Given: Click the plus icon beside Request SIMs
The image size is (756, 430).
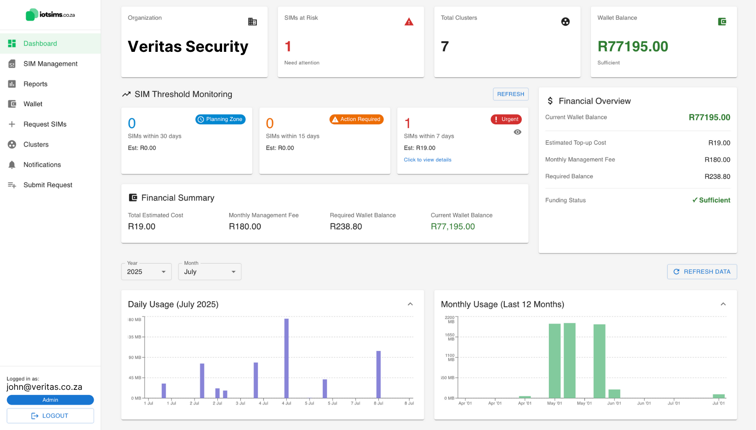Looking at the screenshot, I should coord(12,124).
